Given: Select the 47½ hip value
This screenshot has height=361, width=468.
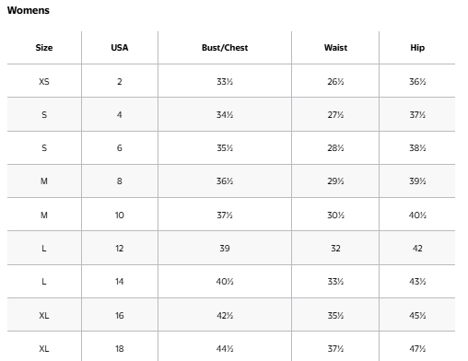Looking at the screenshot, I should tap(417, 349).
